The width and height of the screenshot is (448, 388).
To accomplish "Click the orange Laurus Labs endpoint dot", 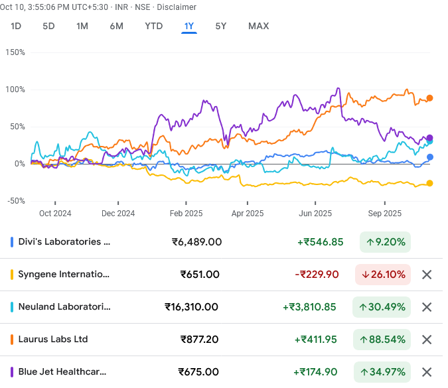I will 430,98.
